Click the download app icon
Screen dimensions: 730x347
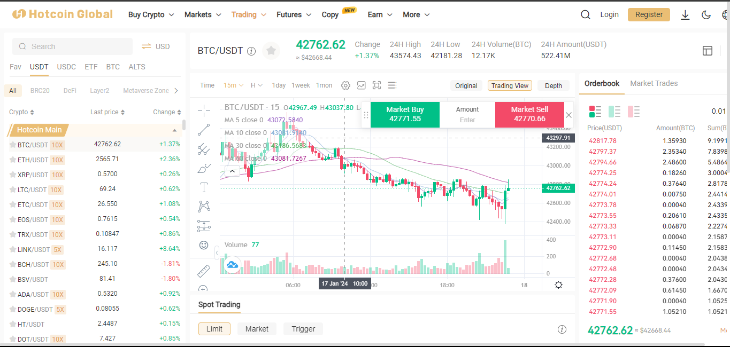(x=685, y=15)
